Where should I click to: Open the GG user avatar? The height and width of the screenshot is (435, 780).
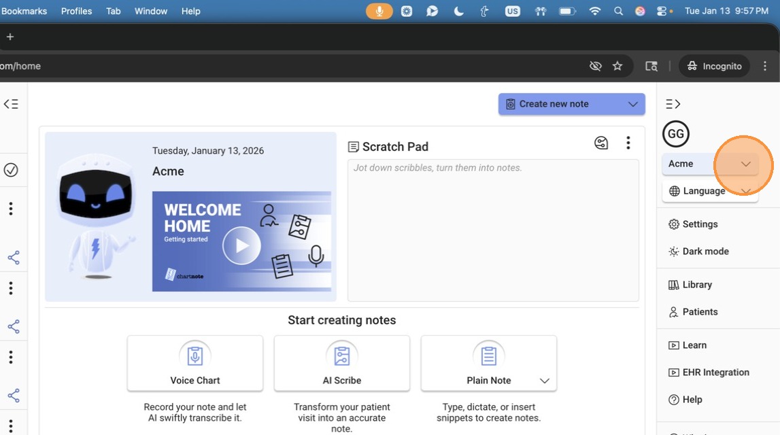[675, 134]
